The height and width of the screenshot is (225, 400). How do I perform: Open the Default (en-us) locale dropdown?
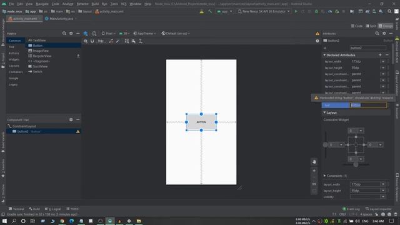click(x=176, y=33)
